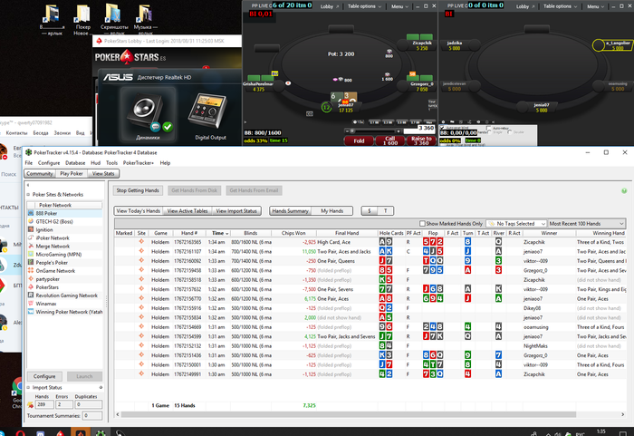Sort hands by Time column header

click(x=220, y=233)
